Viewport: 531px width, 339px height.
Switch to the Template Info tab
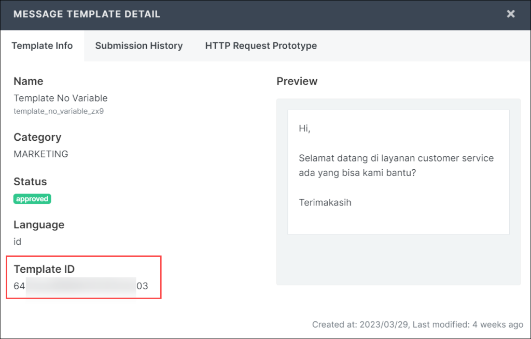tap(42, 46)
